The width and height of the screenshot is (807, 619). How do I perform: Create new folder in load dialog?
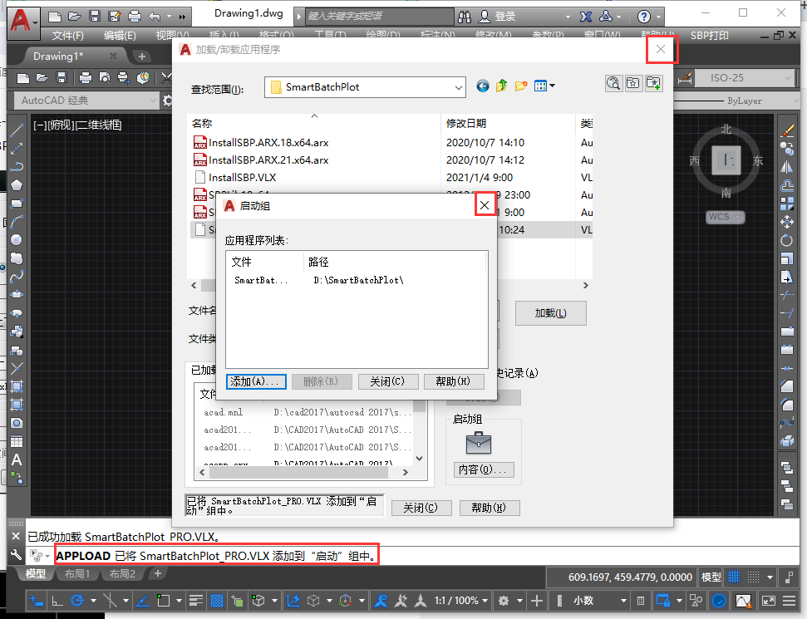521,86
